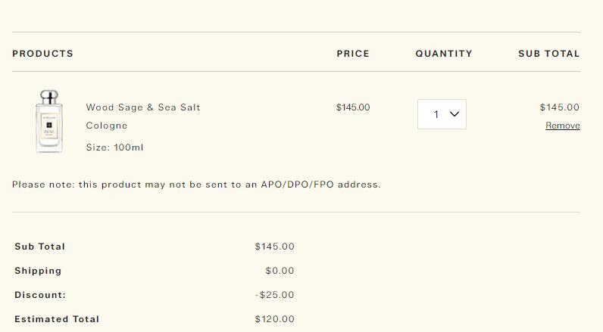Click the Estimated Total label

click(57, 319)
